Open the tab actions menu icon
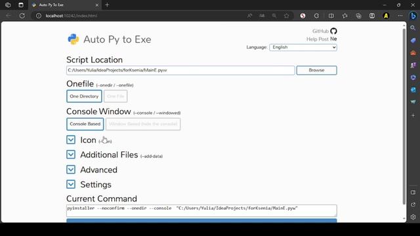This screenshot has width=420, height=236. pos(21,5)
